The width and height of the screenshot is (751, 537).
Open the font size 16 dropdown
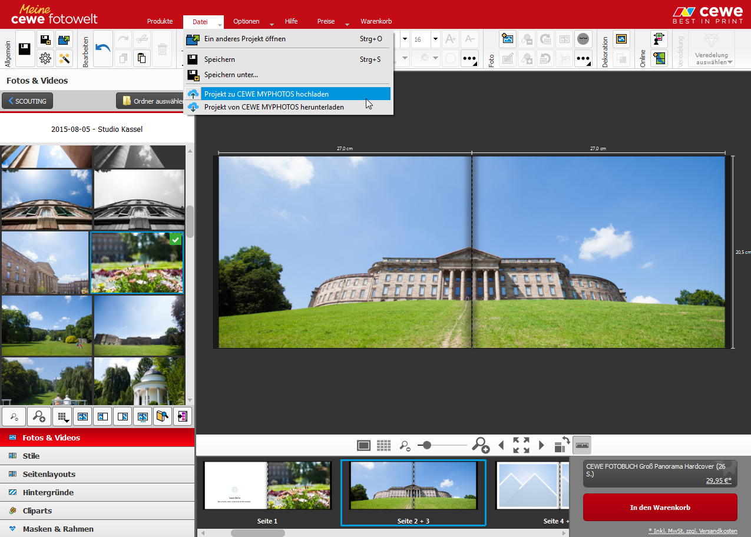tap(435, 39)
